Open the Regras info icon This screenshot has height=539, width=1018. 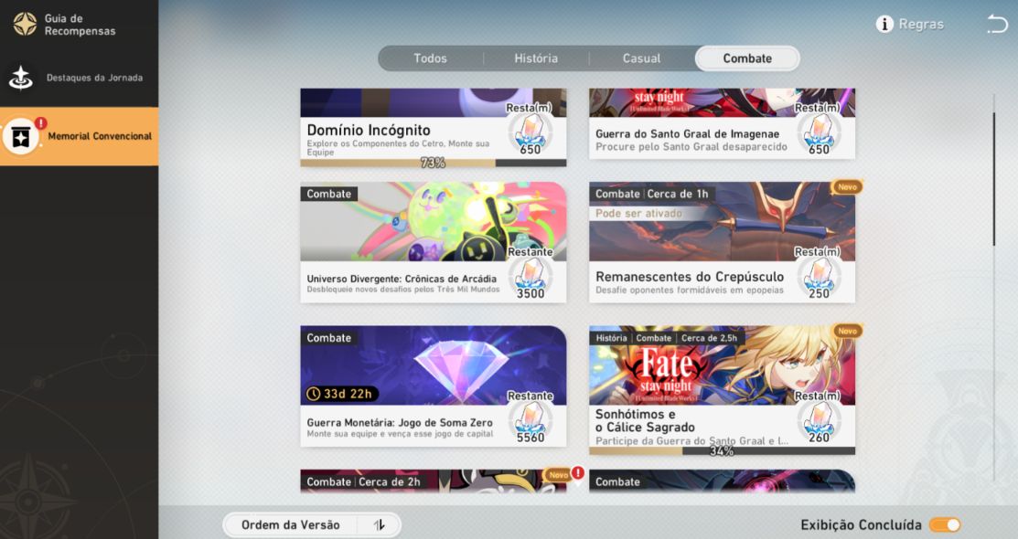884,24
